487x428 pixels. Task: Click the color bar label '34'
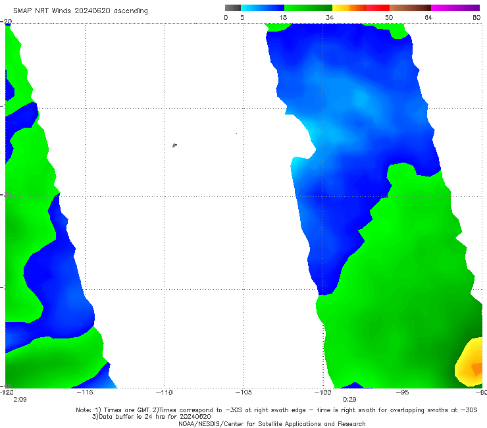330,17
